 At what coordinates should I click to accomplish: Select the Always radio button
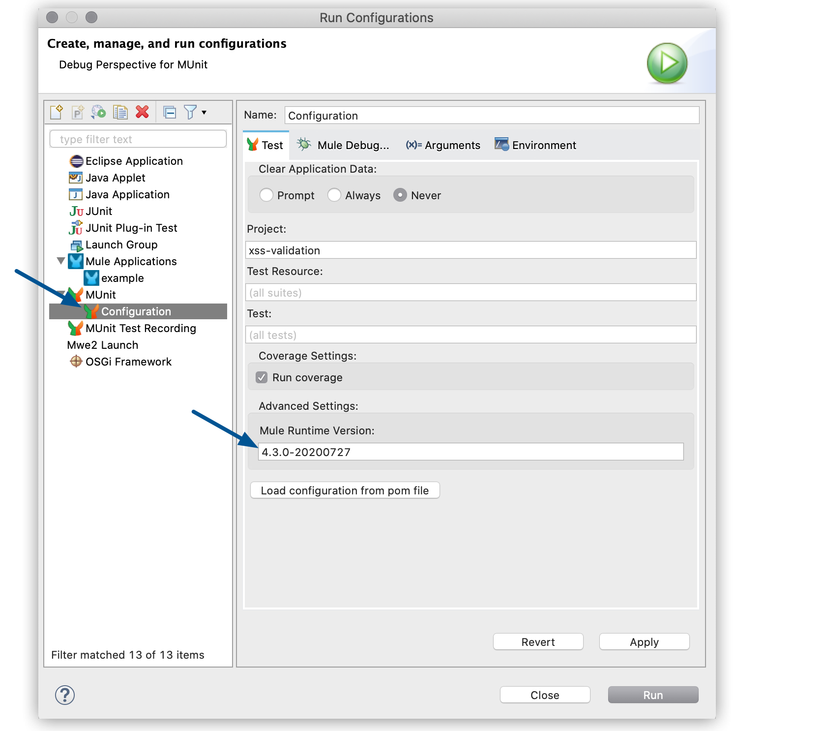tap(334, 195)
